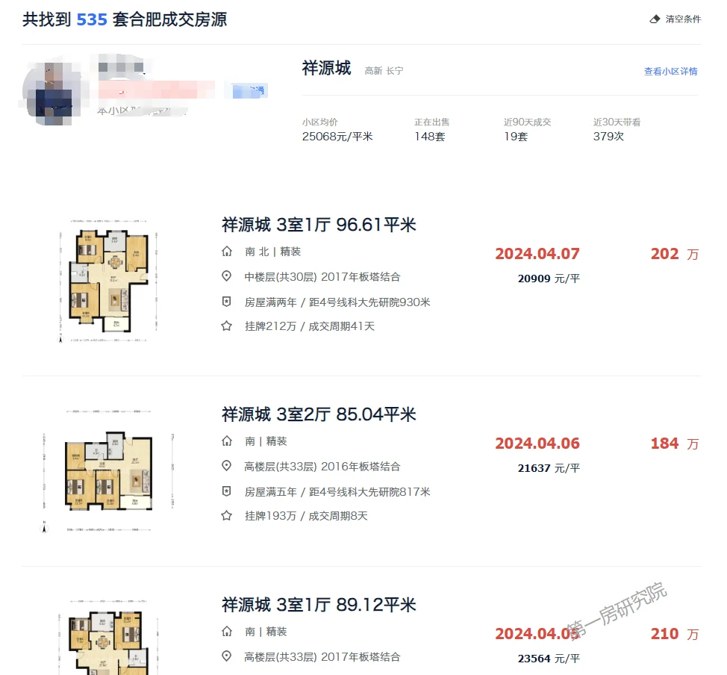Open listing 祥源城 3室1厅 89.12平米
This screenshot has height=675, width=727.
point(319,605)
